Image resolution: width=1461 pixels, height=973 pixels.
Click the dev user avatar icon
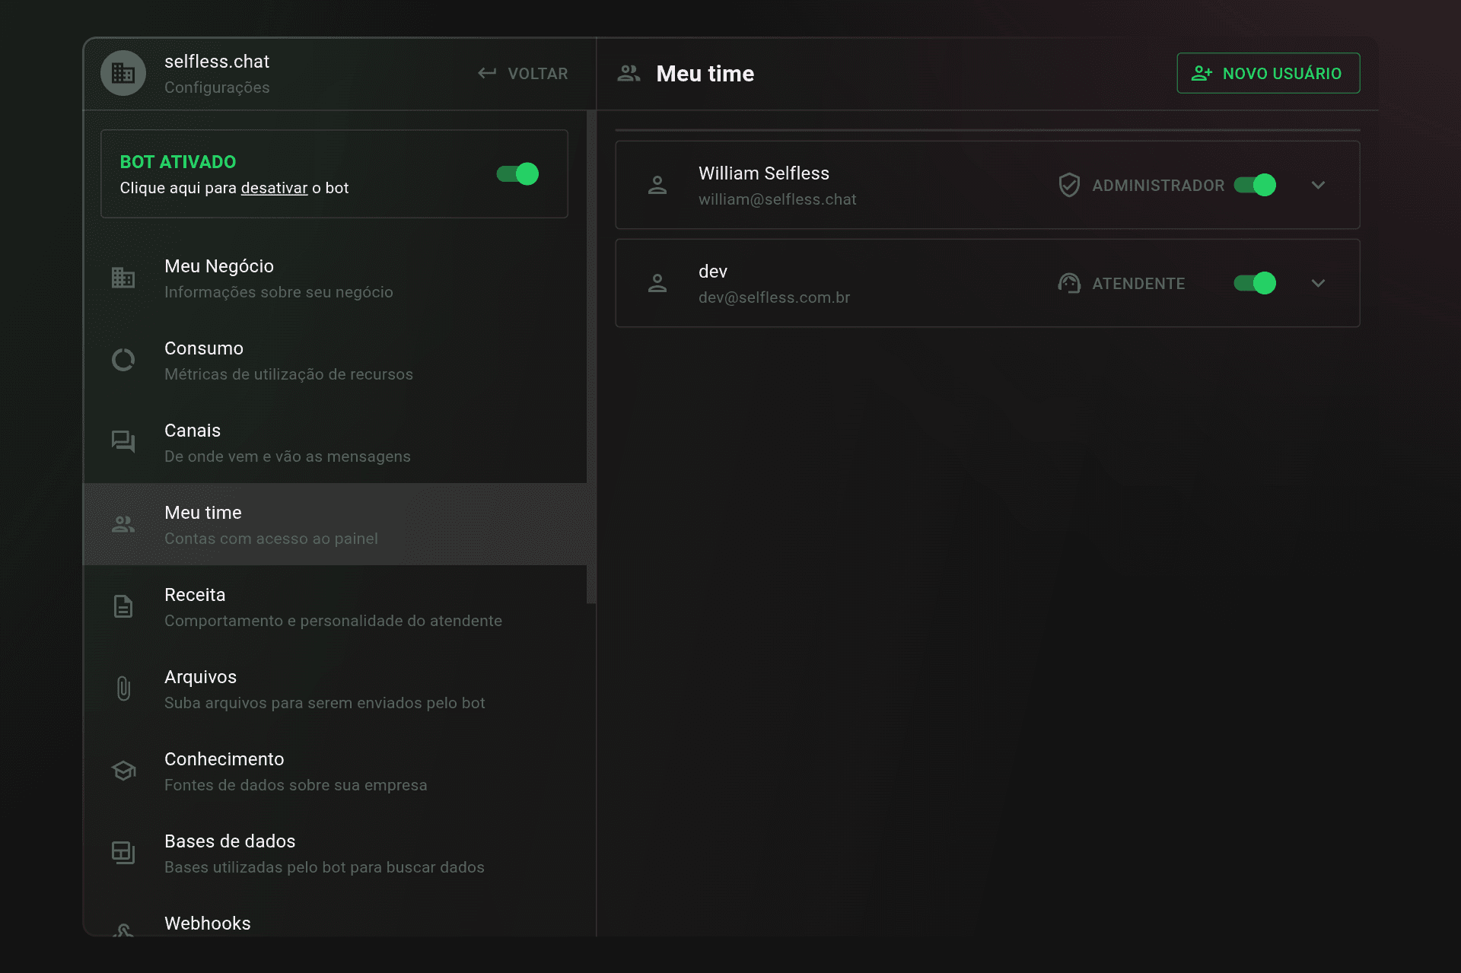click(x=657, y=283)
